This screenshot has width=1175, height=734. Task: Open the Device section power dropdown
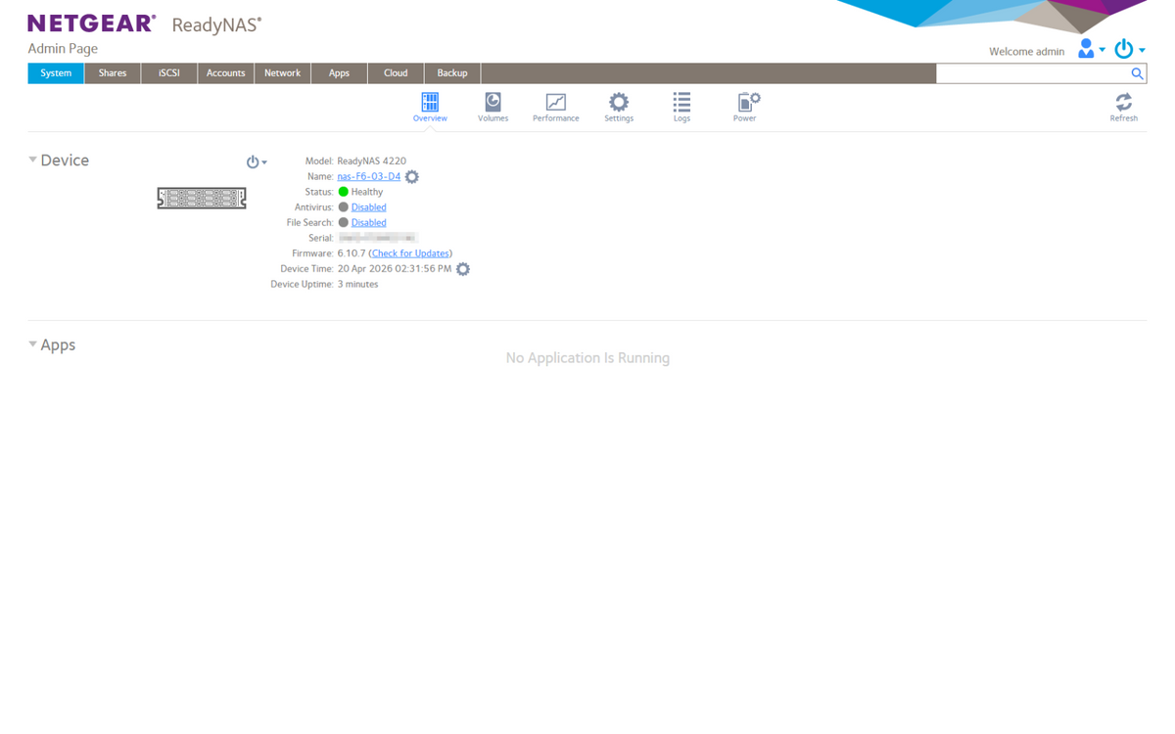257,162
